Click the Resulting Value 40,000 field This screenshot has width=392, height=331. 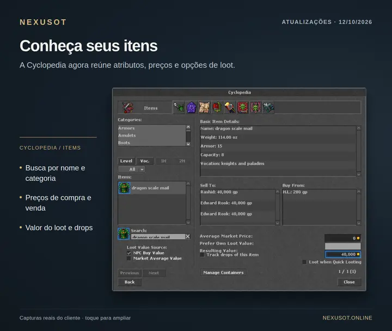pyautogui.click(x=343, y=254)
